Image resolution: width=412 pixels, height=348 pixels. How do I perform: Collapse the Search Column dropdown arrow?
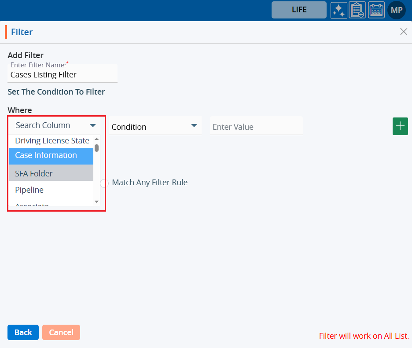93,126
